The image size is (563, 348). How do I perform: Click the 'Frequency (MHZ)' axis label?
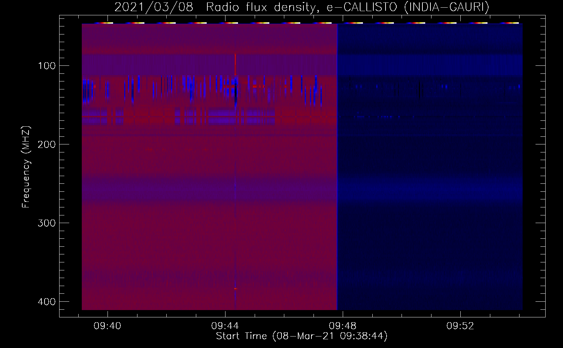coord(26,167)
